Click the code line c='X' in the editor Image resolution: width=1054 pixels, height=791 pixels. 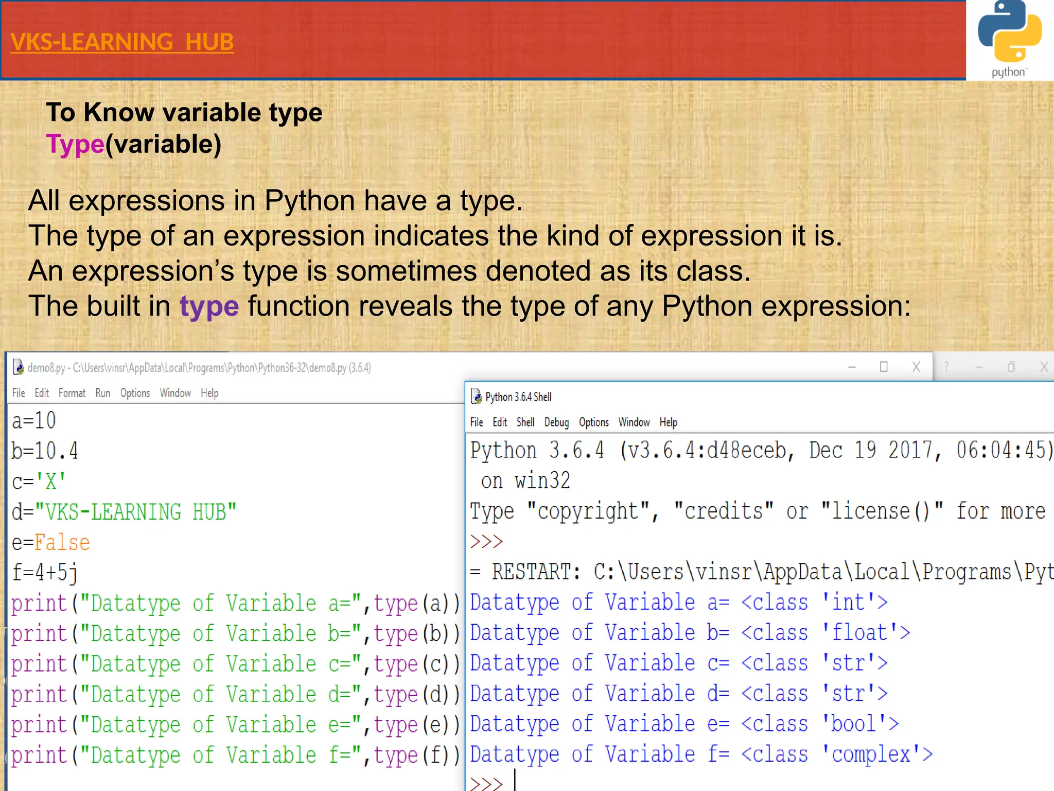[39, 482]
